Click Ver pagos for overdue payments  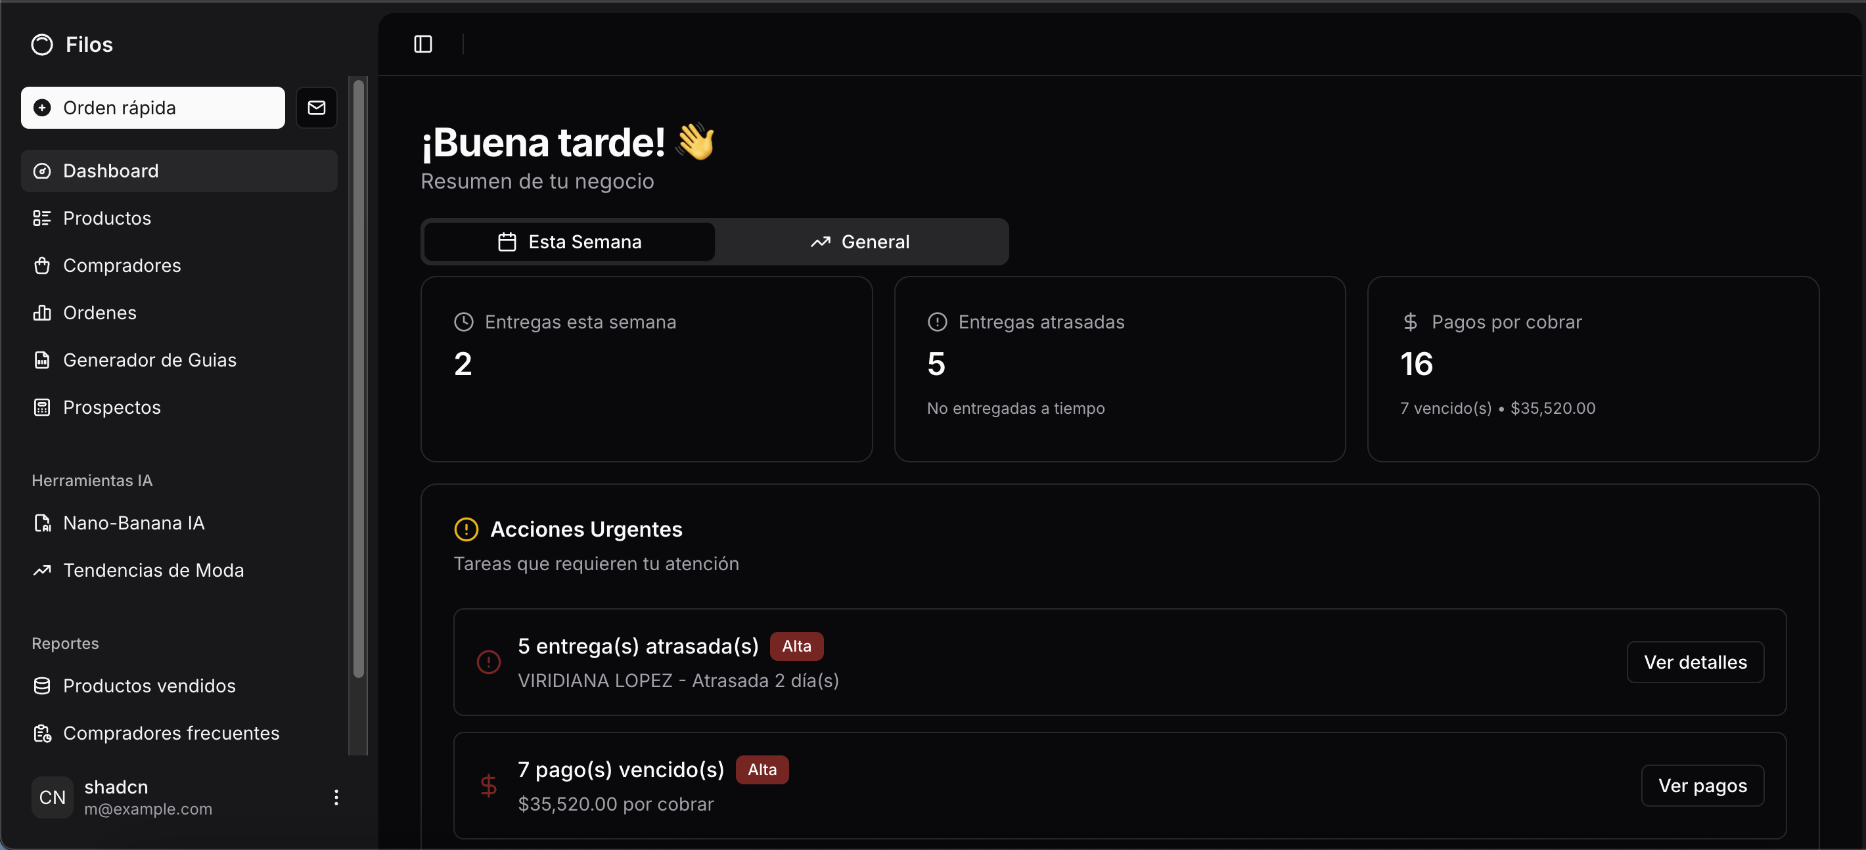1702,786
